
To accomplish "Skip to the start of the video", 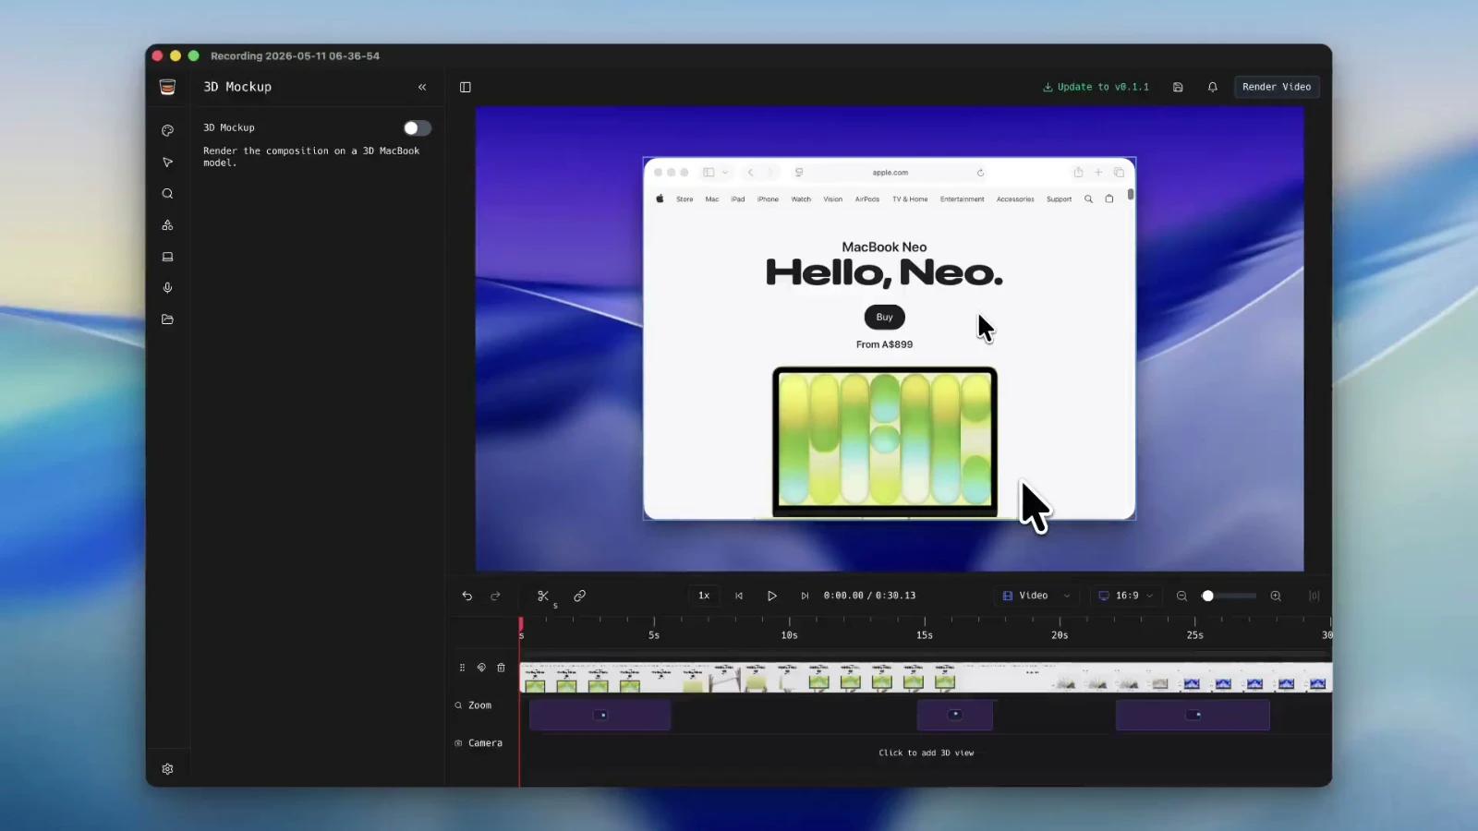I will [x=739, y=596].
